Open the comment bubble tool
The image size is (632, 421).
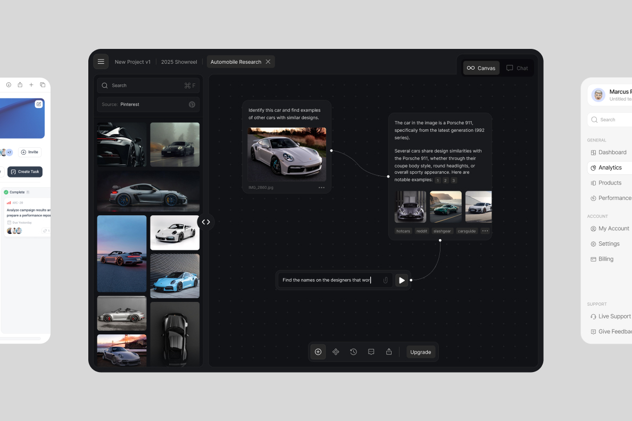[x=371, y=352]
